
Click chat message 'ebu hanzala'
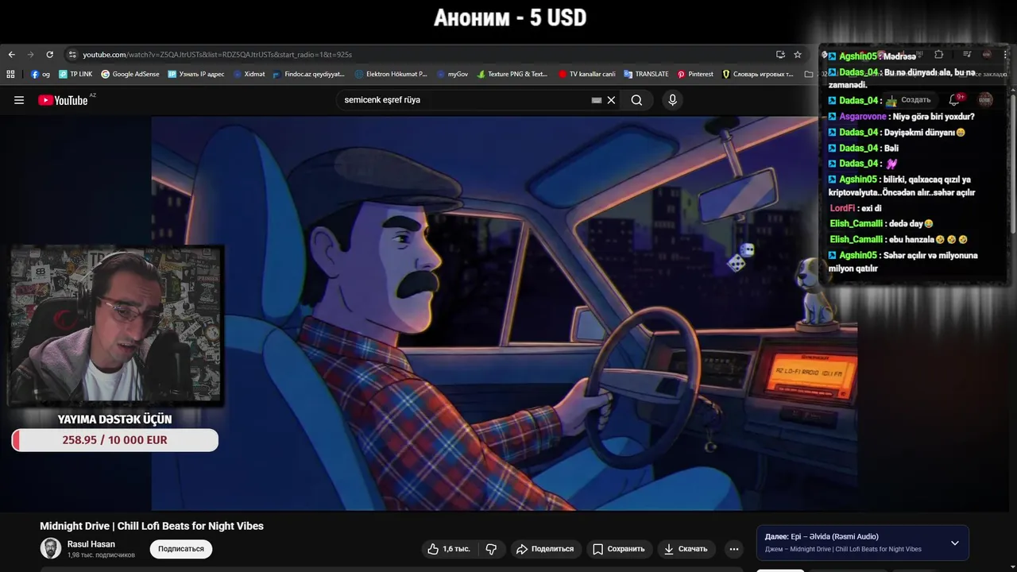pos(929,239)
